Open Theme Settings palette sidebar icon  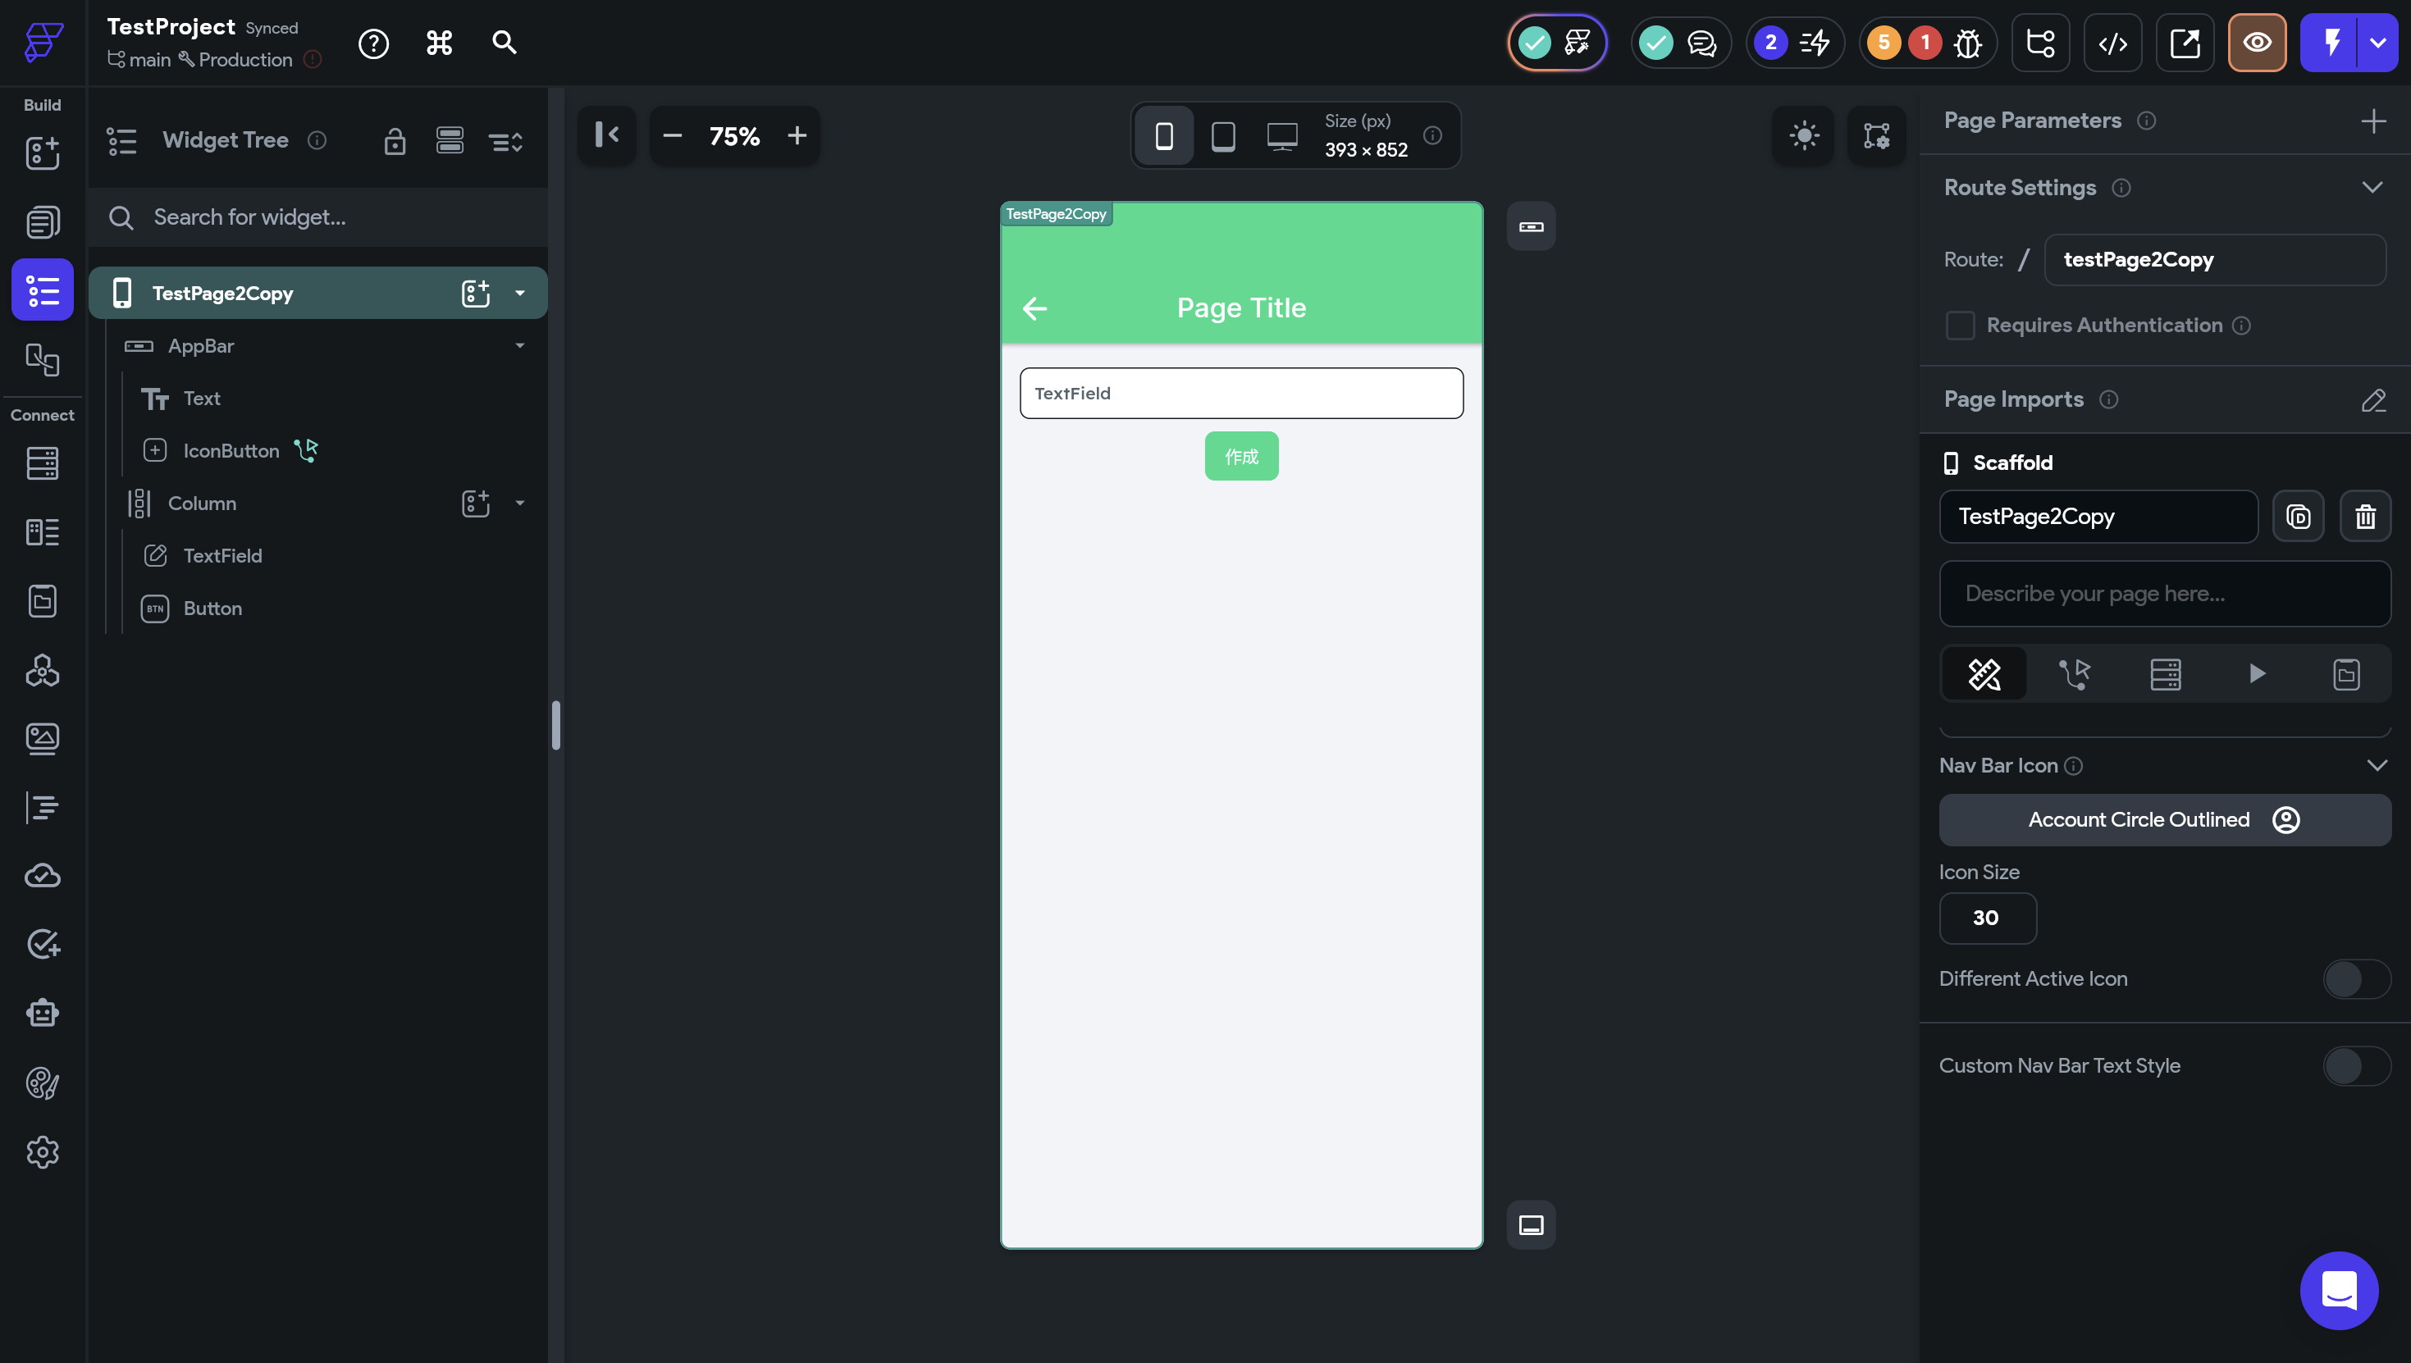[42, 1083]
